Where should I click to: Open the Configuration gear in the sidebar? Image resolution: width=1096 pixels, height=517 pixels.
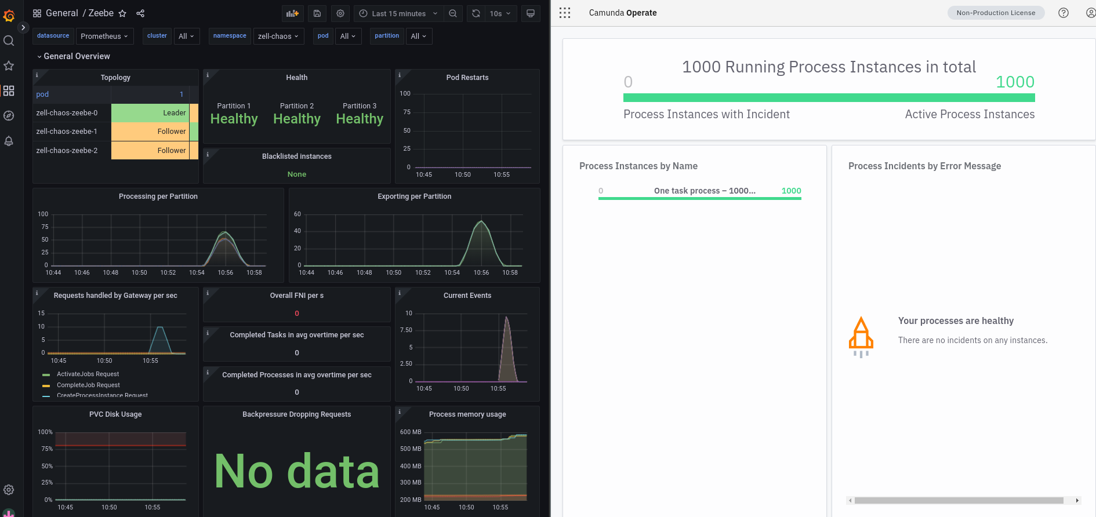9,490
